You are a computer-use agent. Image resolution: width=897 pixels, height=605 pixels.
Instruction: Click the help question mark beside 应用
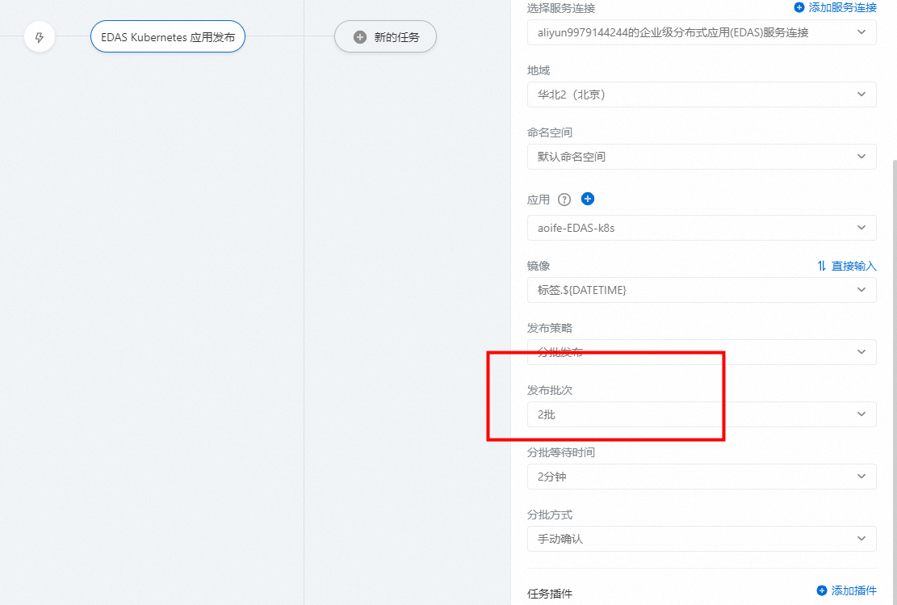pyautogui.click(x=564, y=200)
